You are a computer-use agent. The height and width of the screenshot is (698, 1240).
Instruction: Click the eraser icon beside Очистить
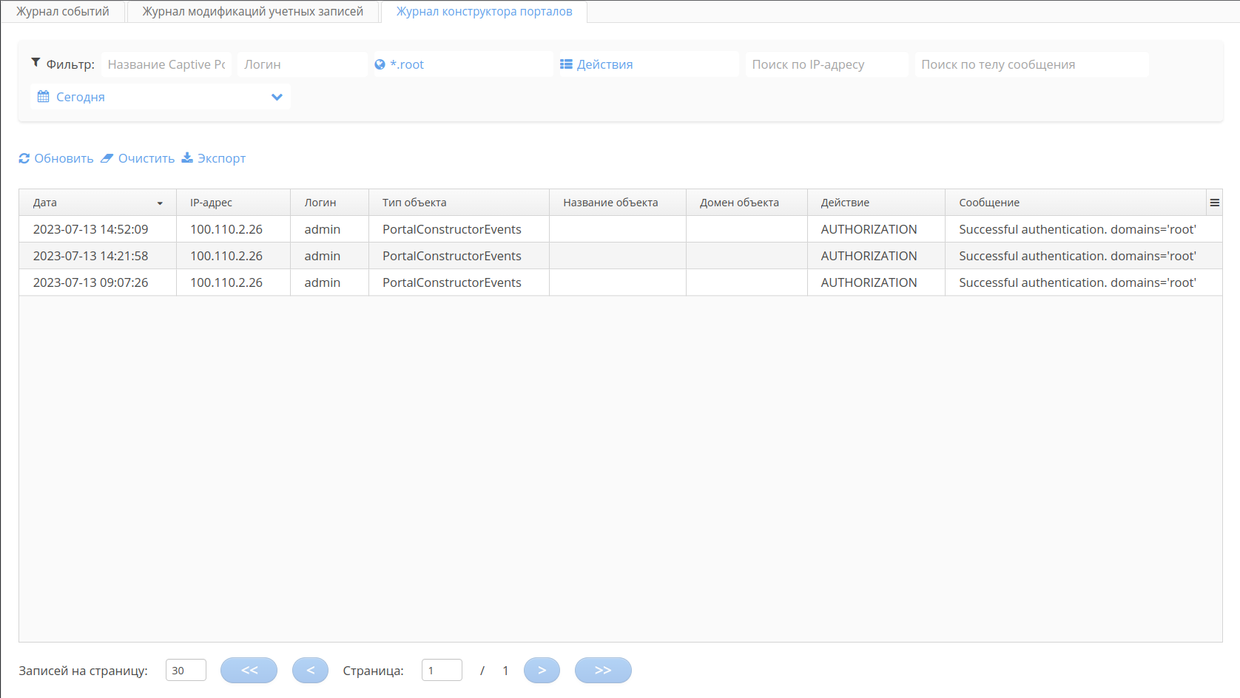(x=107, y=158)
